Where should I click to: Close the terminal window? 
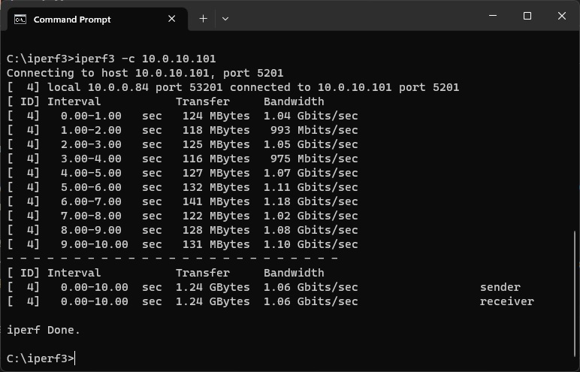click(561, 16)
